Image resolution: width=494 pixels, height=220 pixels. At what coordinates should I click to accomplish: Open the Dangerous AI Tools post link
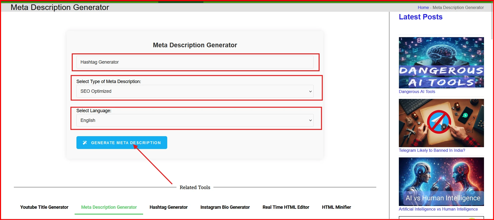click(417, 92)
